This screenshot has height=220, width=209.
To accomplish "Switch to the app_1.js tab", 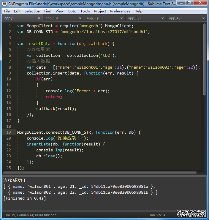I will pos(52,18).
